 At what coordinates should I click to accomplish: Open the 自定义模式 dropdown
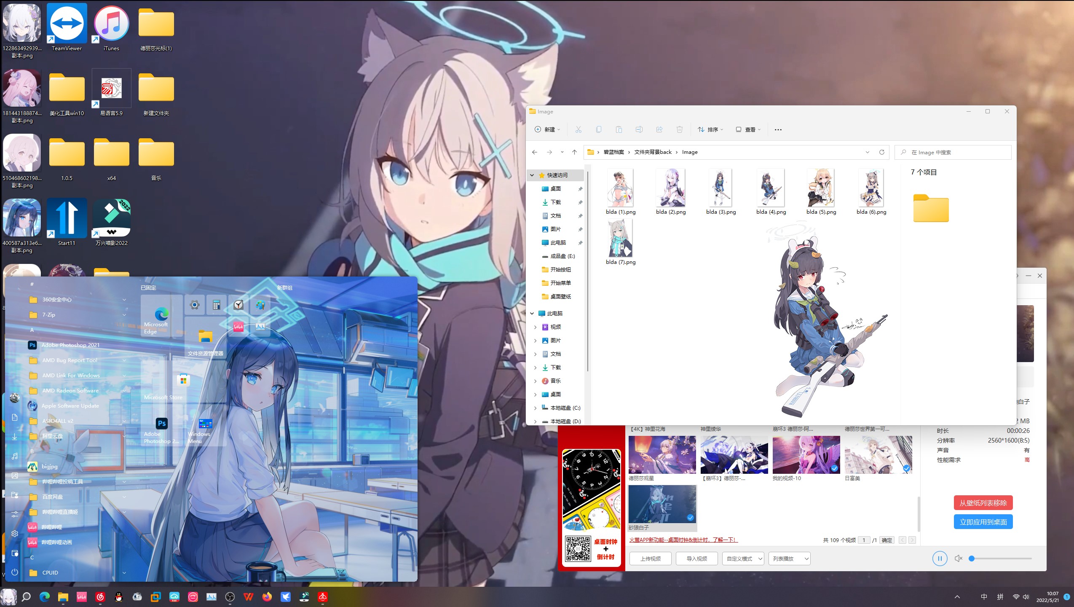pos(743,559)
